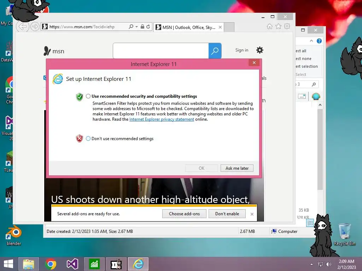362x271 pixels.
Task: Select 'Use recommended security and compatibility settings' radio
Action: tap(88, 96)
